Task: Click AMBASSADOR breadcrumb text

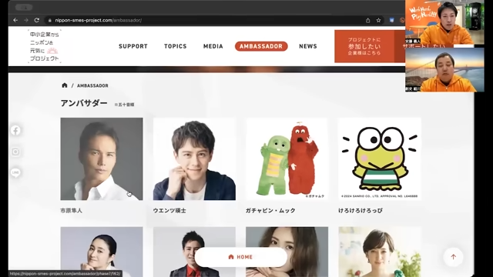Action: click(92, 85)
